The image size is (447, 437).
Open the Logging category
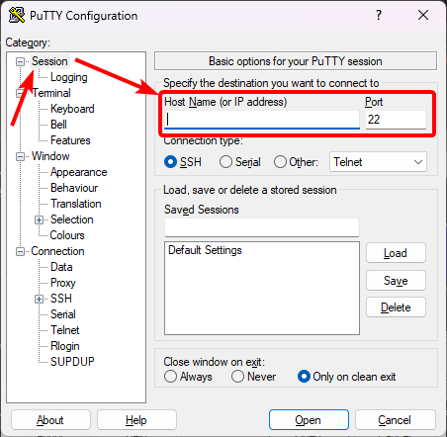pyautogui.click(x=69, y=77)
